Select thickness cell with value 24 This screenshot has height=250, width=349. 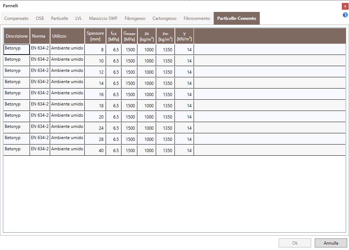[x=95, y=128]
